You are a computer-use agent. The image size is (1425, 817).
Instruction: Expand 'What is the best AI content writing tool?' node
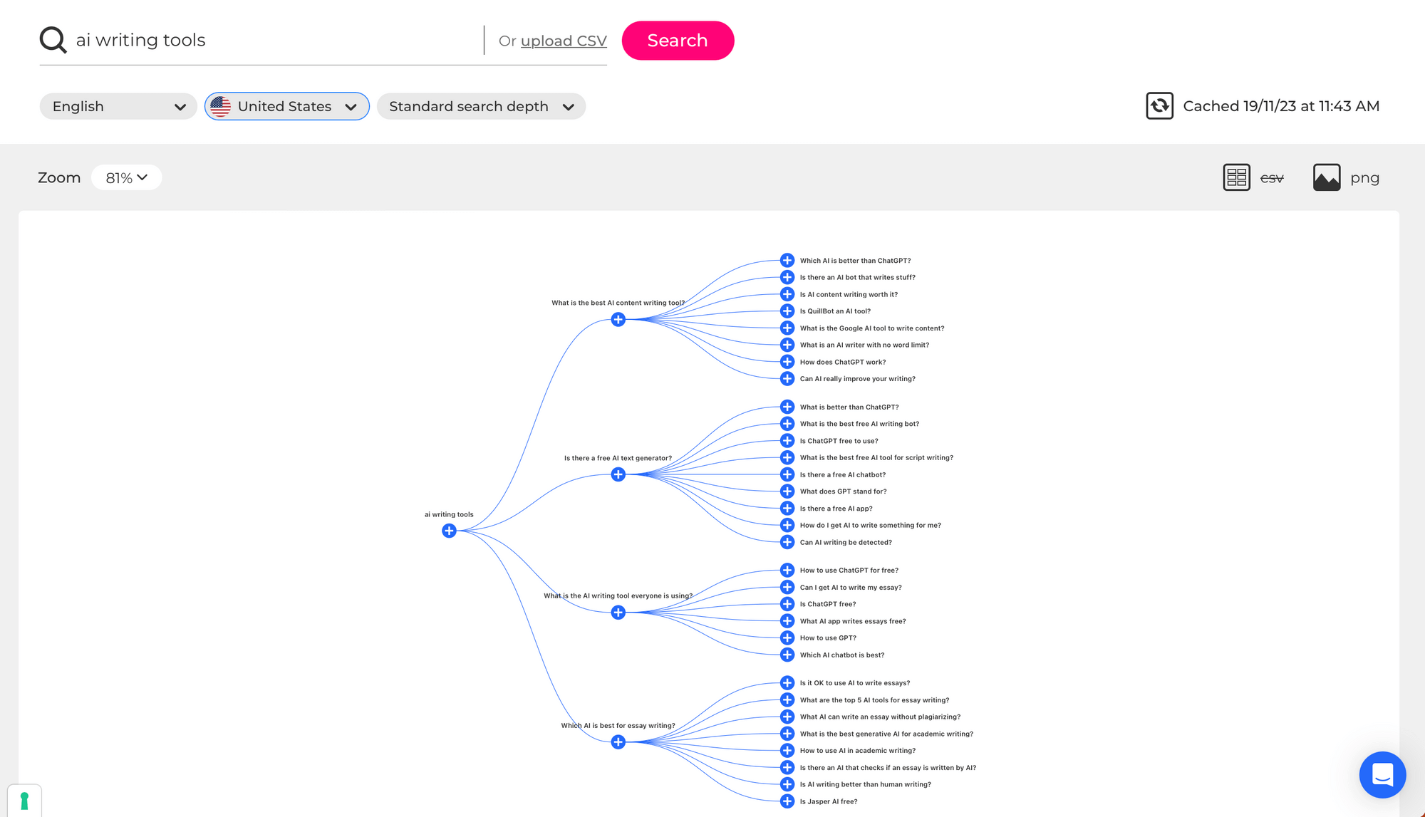(x=618, y=320)
